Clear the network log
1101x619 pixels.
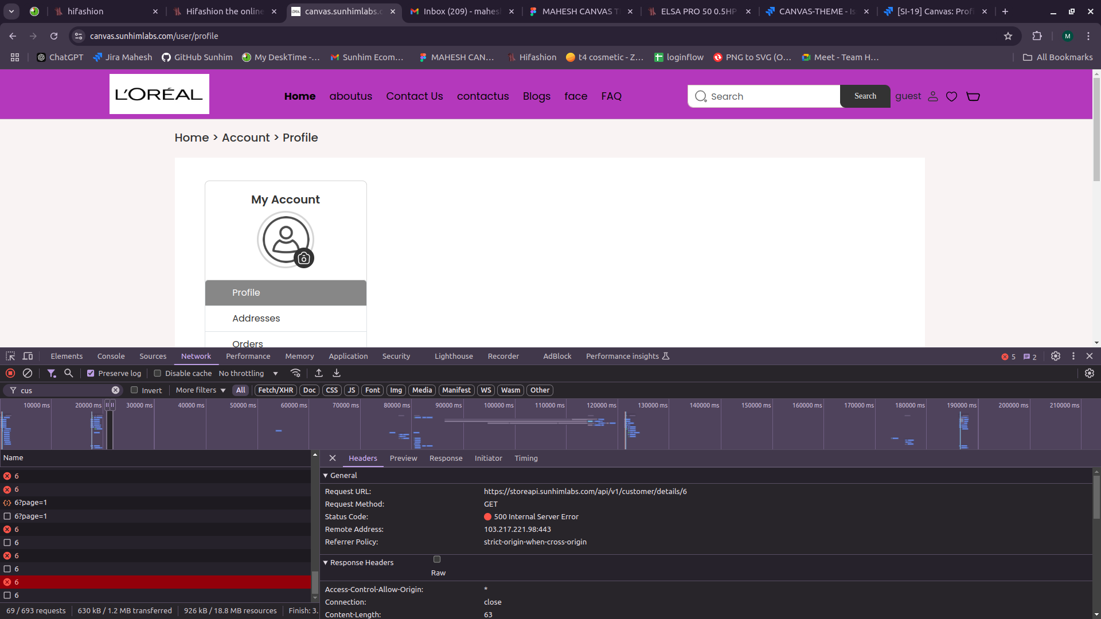tap(27, 373)
